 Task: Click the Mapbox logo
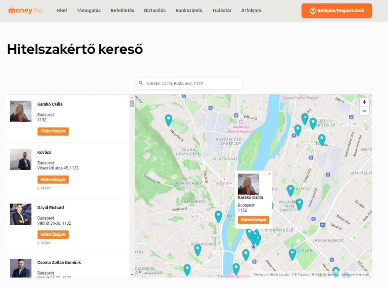coord(150,272)
